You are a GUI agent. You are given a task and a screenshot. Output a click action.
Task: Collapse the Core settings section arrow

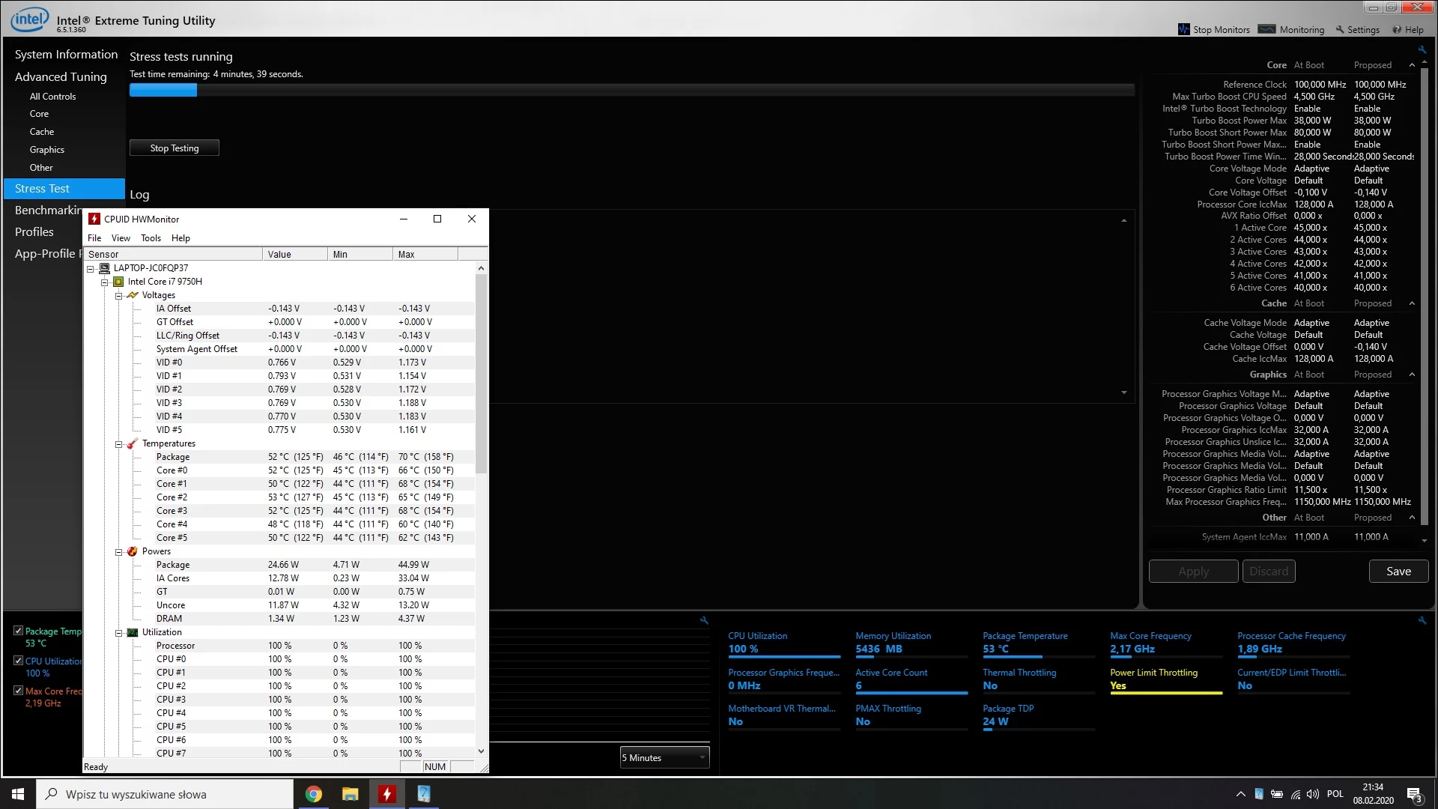(1412, 65)
